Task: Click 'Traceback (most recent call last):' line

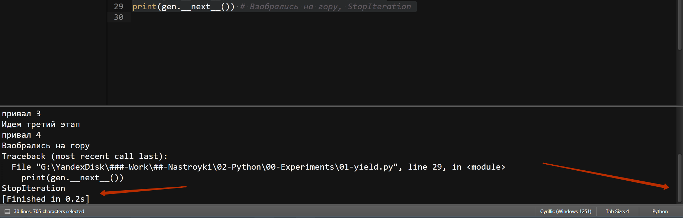Action: click(84, 156)
